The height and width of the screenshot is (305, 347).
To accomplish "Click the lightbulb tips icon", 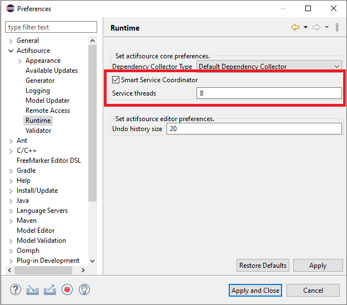I will coord(84,289).
